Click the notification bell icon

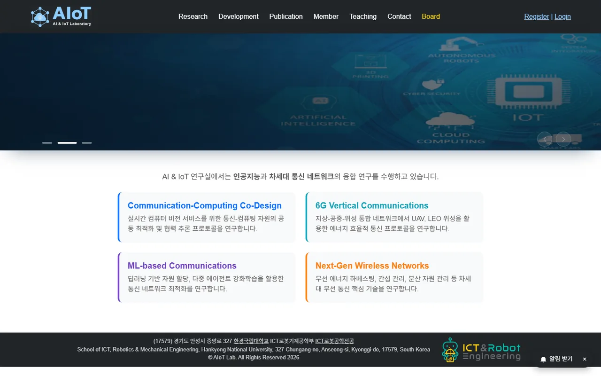(x=543, y=359)
